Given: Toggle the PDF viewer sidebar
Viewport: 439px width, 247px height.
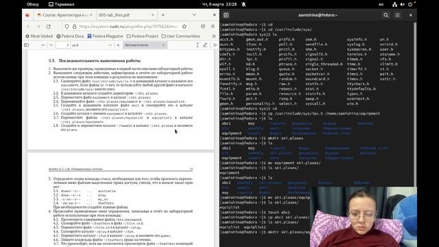Looking at the screenshot, I should tap(26, 45).
